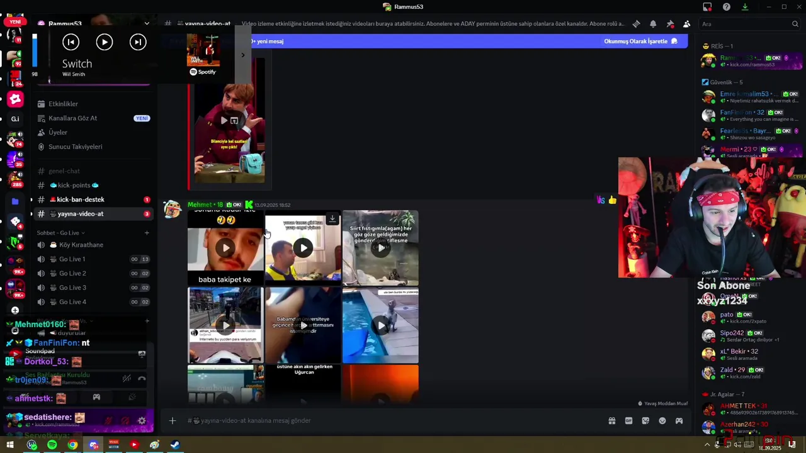Show pinned messages
This screenshot has height=453, width=806.
670,24
